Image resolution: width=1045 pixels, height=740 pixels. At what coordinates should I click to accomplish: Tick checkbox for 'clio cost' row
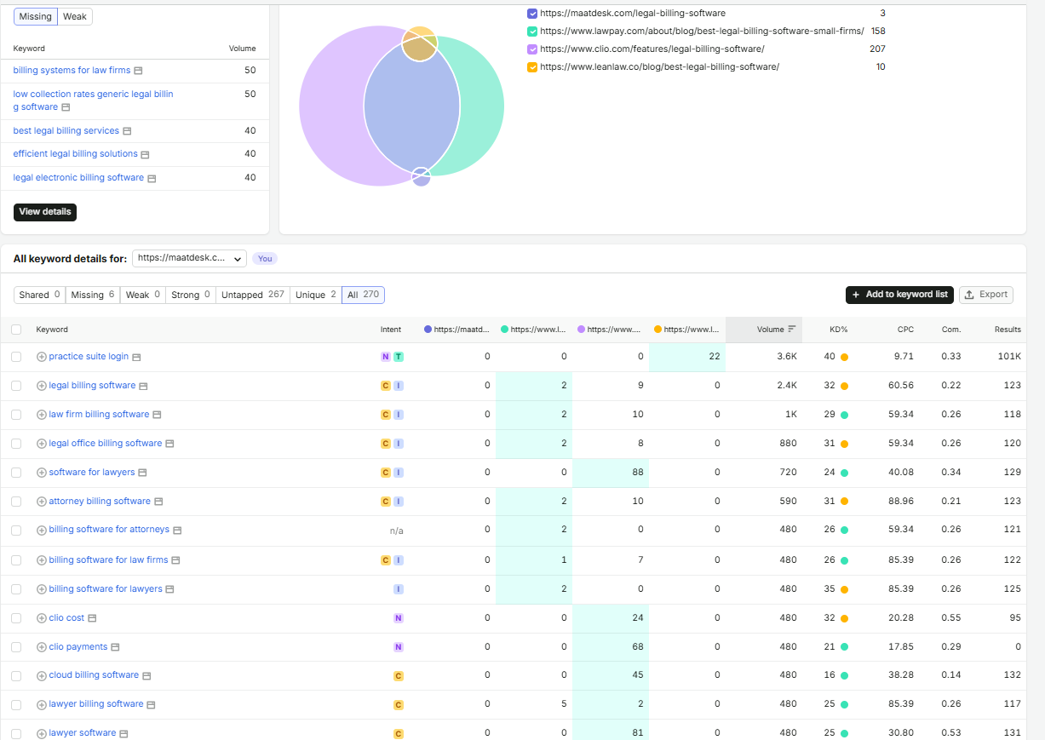point(16,618)
